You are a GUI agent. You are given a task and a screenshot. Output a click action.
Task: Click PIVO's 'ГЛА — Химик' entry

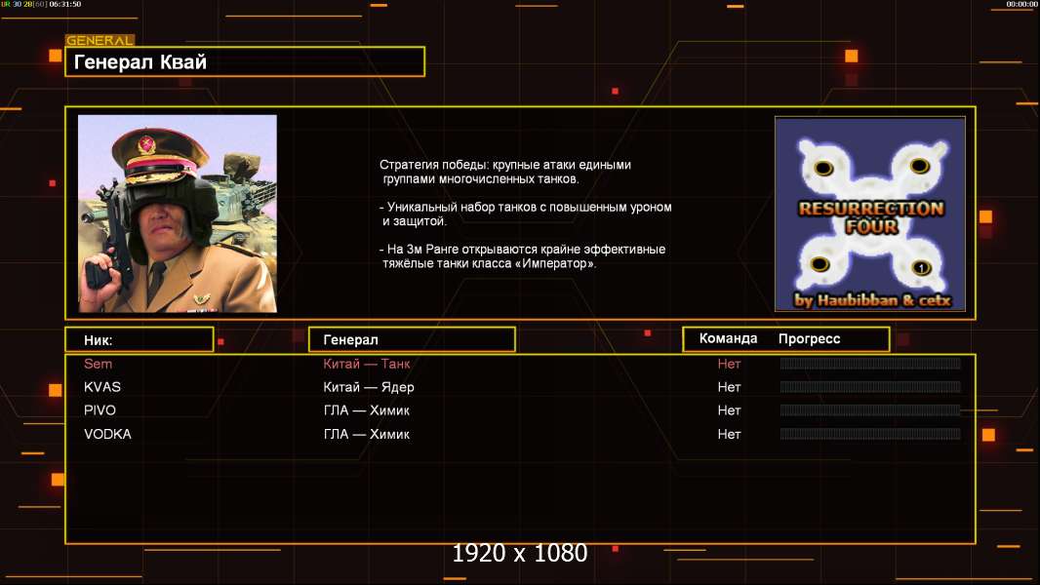(x=366, y=410)
